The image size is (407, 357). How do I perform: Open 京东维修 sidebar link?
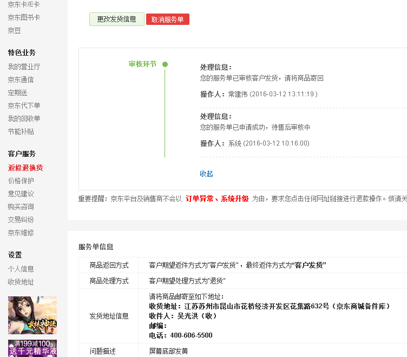click(x=21, y=233)
